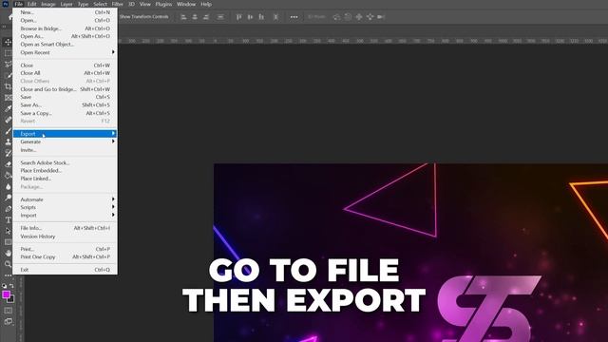
Task: Open more align options three-dots in options bar
Action: pos(294,17)
